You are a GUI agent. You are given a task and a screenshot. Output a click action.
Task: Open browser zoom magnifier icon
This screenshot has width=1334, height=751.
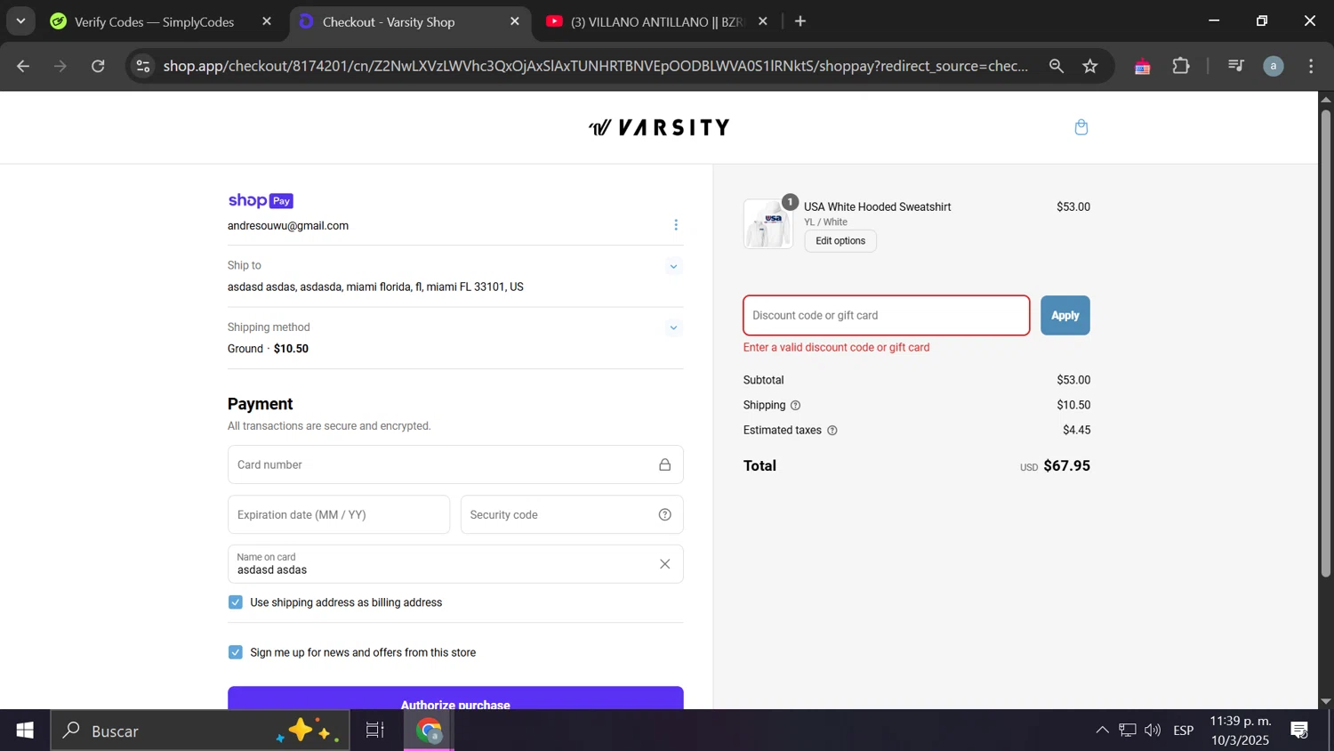tap(1057, 66)
